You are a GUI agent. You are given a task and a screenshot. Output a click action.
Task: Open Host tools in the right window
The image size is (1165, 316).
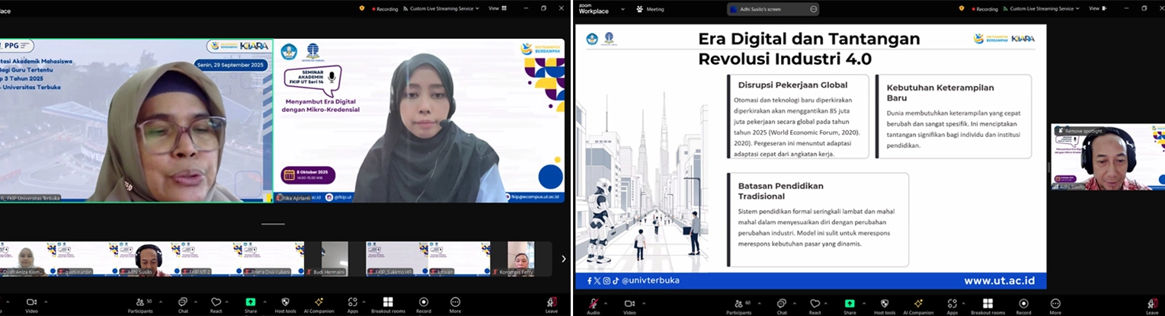click(885, 304)
